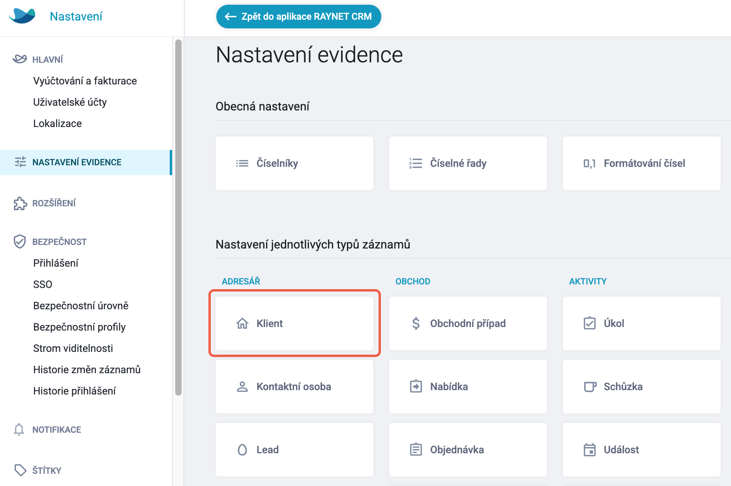This screenshot has width=731, height=486.
Task: Open the ŠTÍTKY sidebar section
Action: click(x=47, y=470)
